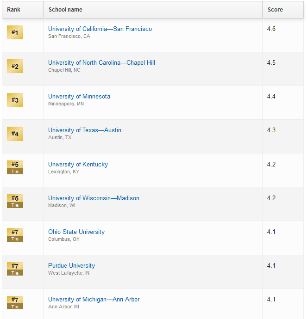The width and height of the screenshot is (308, 319).
Task: Click the 4.6 score value
Action: [271, 29]
